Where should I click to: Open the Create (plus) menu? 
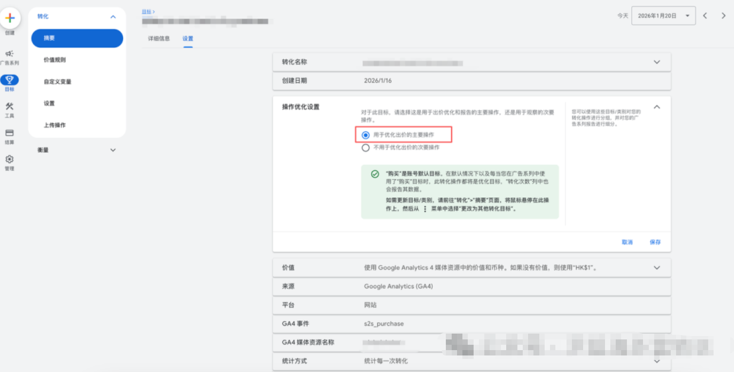(x=10, y=18)
